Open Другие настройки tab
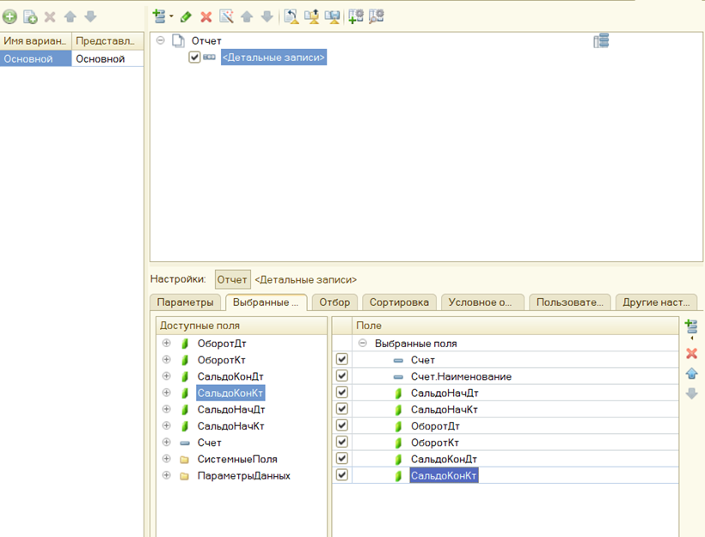The width and height of the screenshot is (705, 537). pos(656,302)
